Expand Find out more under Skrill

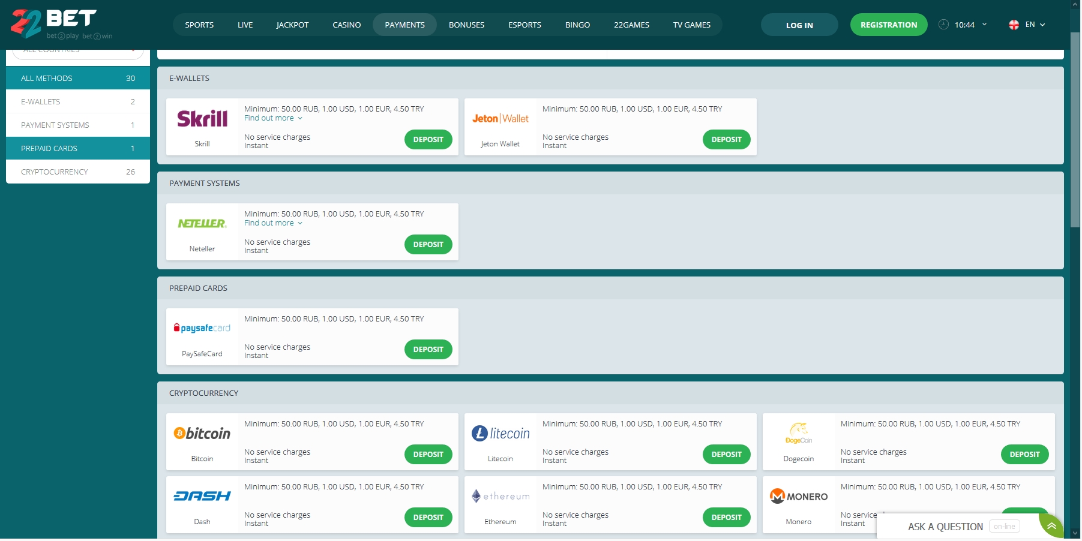(x=273, y=118)
